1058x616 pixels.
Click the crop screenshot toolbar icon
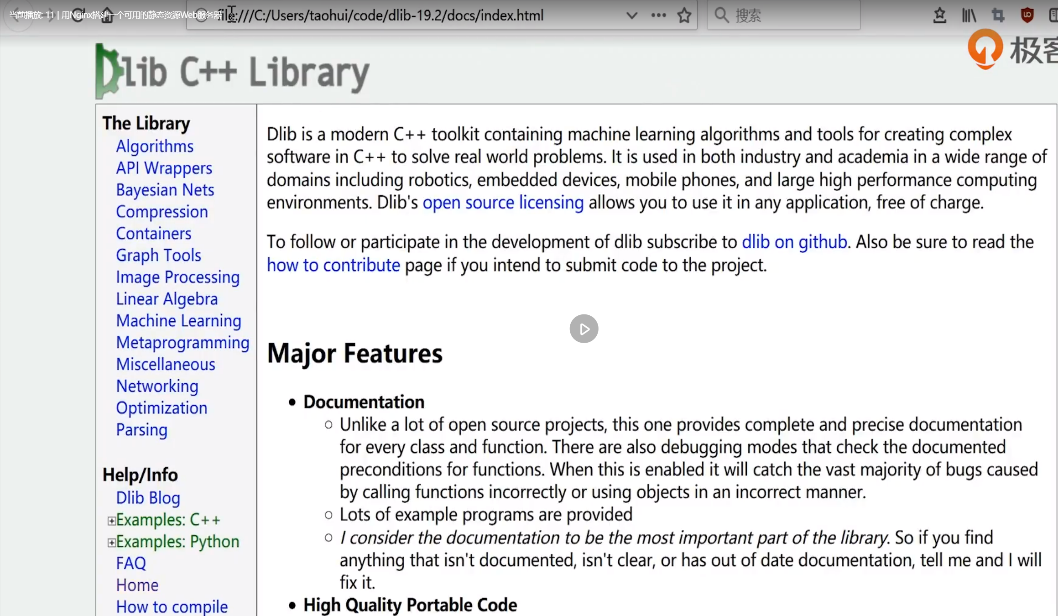pos(998,16)
